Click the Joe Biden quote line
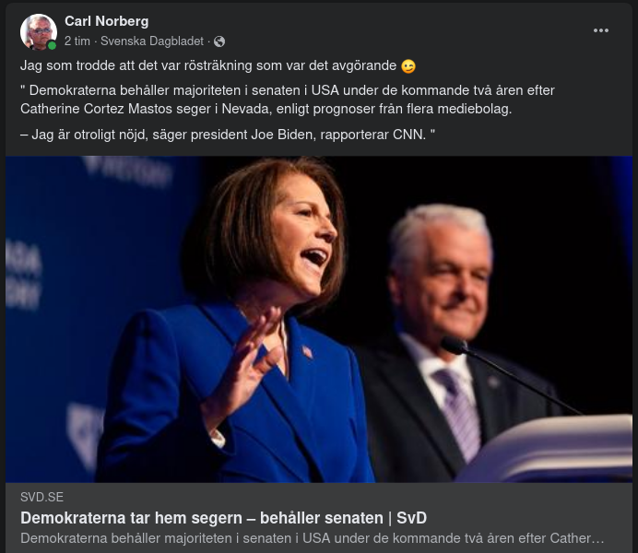 coord(227,133)
